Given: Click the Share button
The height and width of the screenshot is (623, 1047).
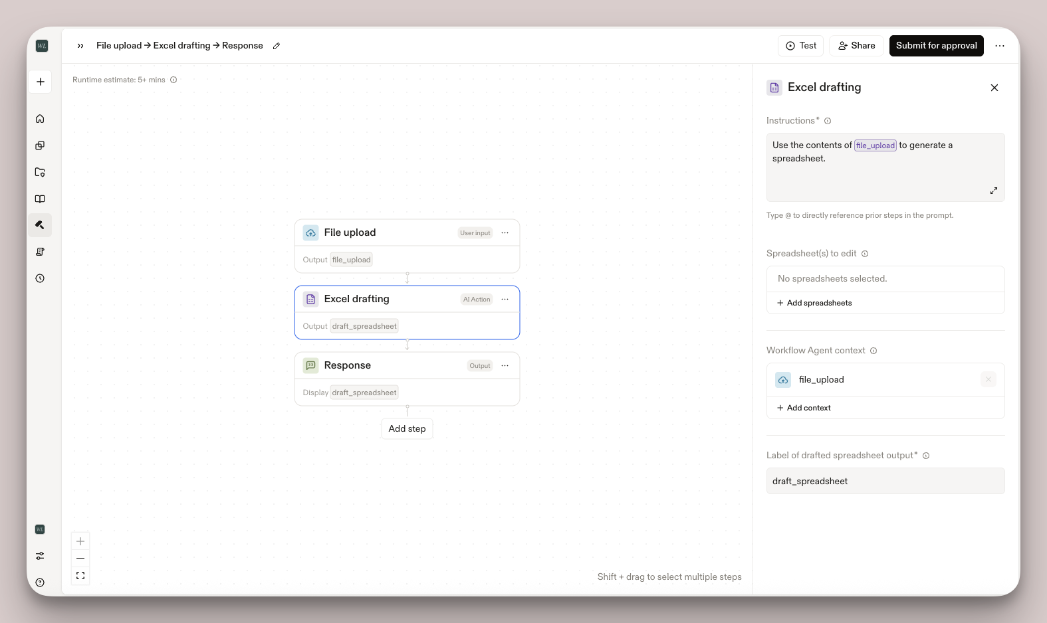Looking at the screenshot, I should point(856,46).
